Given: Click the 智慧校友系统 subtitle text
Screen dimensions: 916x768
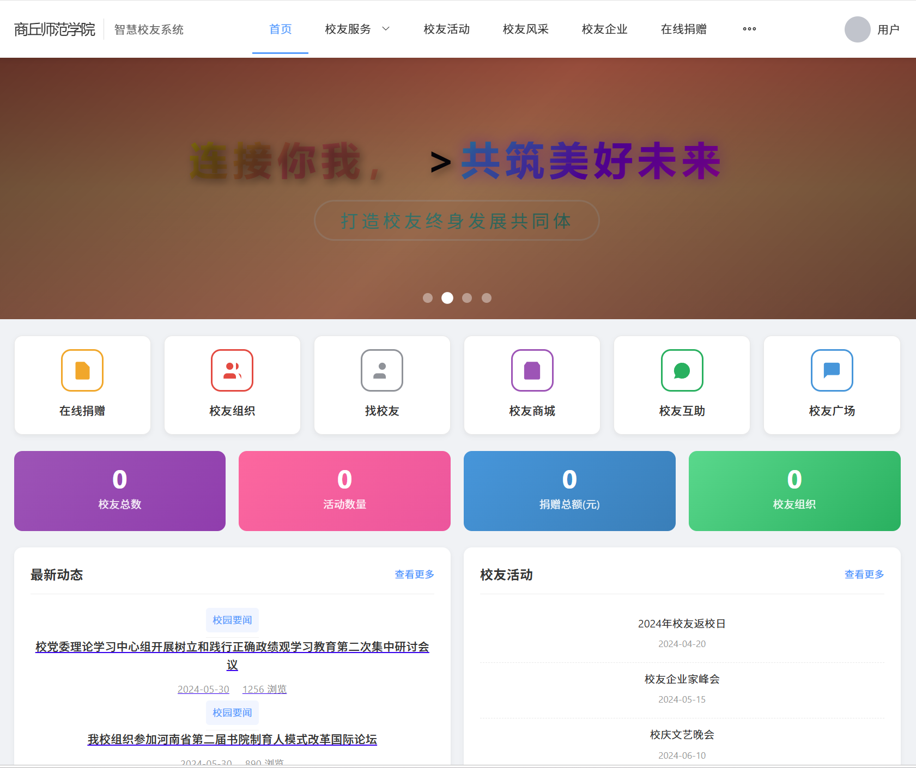Looking at the screenshot, I should [x=149, y=29].
